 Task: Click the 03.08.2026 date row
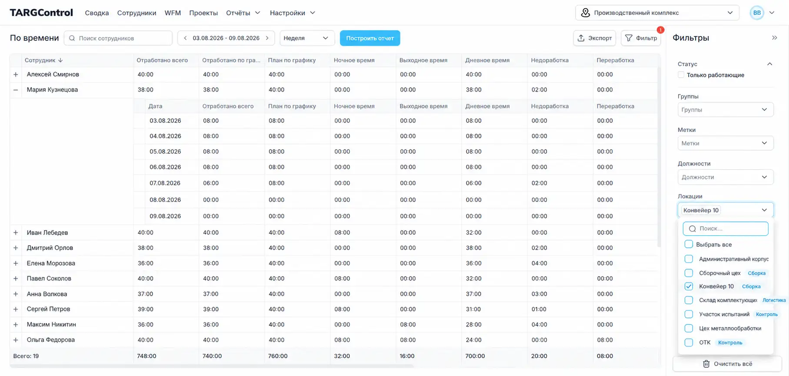click(396, 121)
